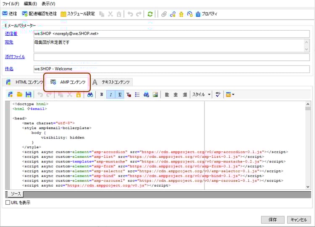Open the text color tool
Screen dimensions: 315x227
[x=129, y=94]
